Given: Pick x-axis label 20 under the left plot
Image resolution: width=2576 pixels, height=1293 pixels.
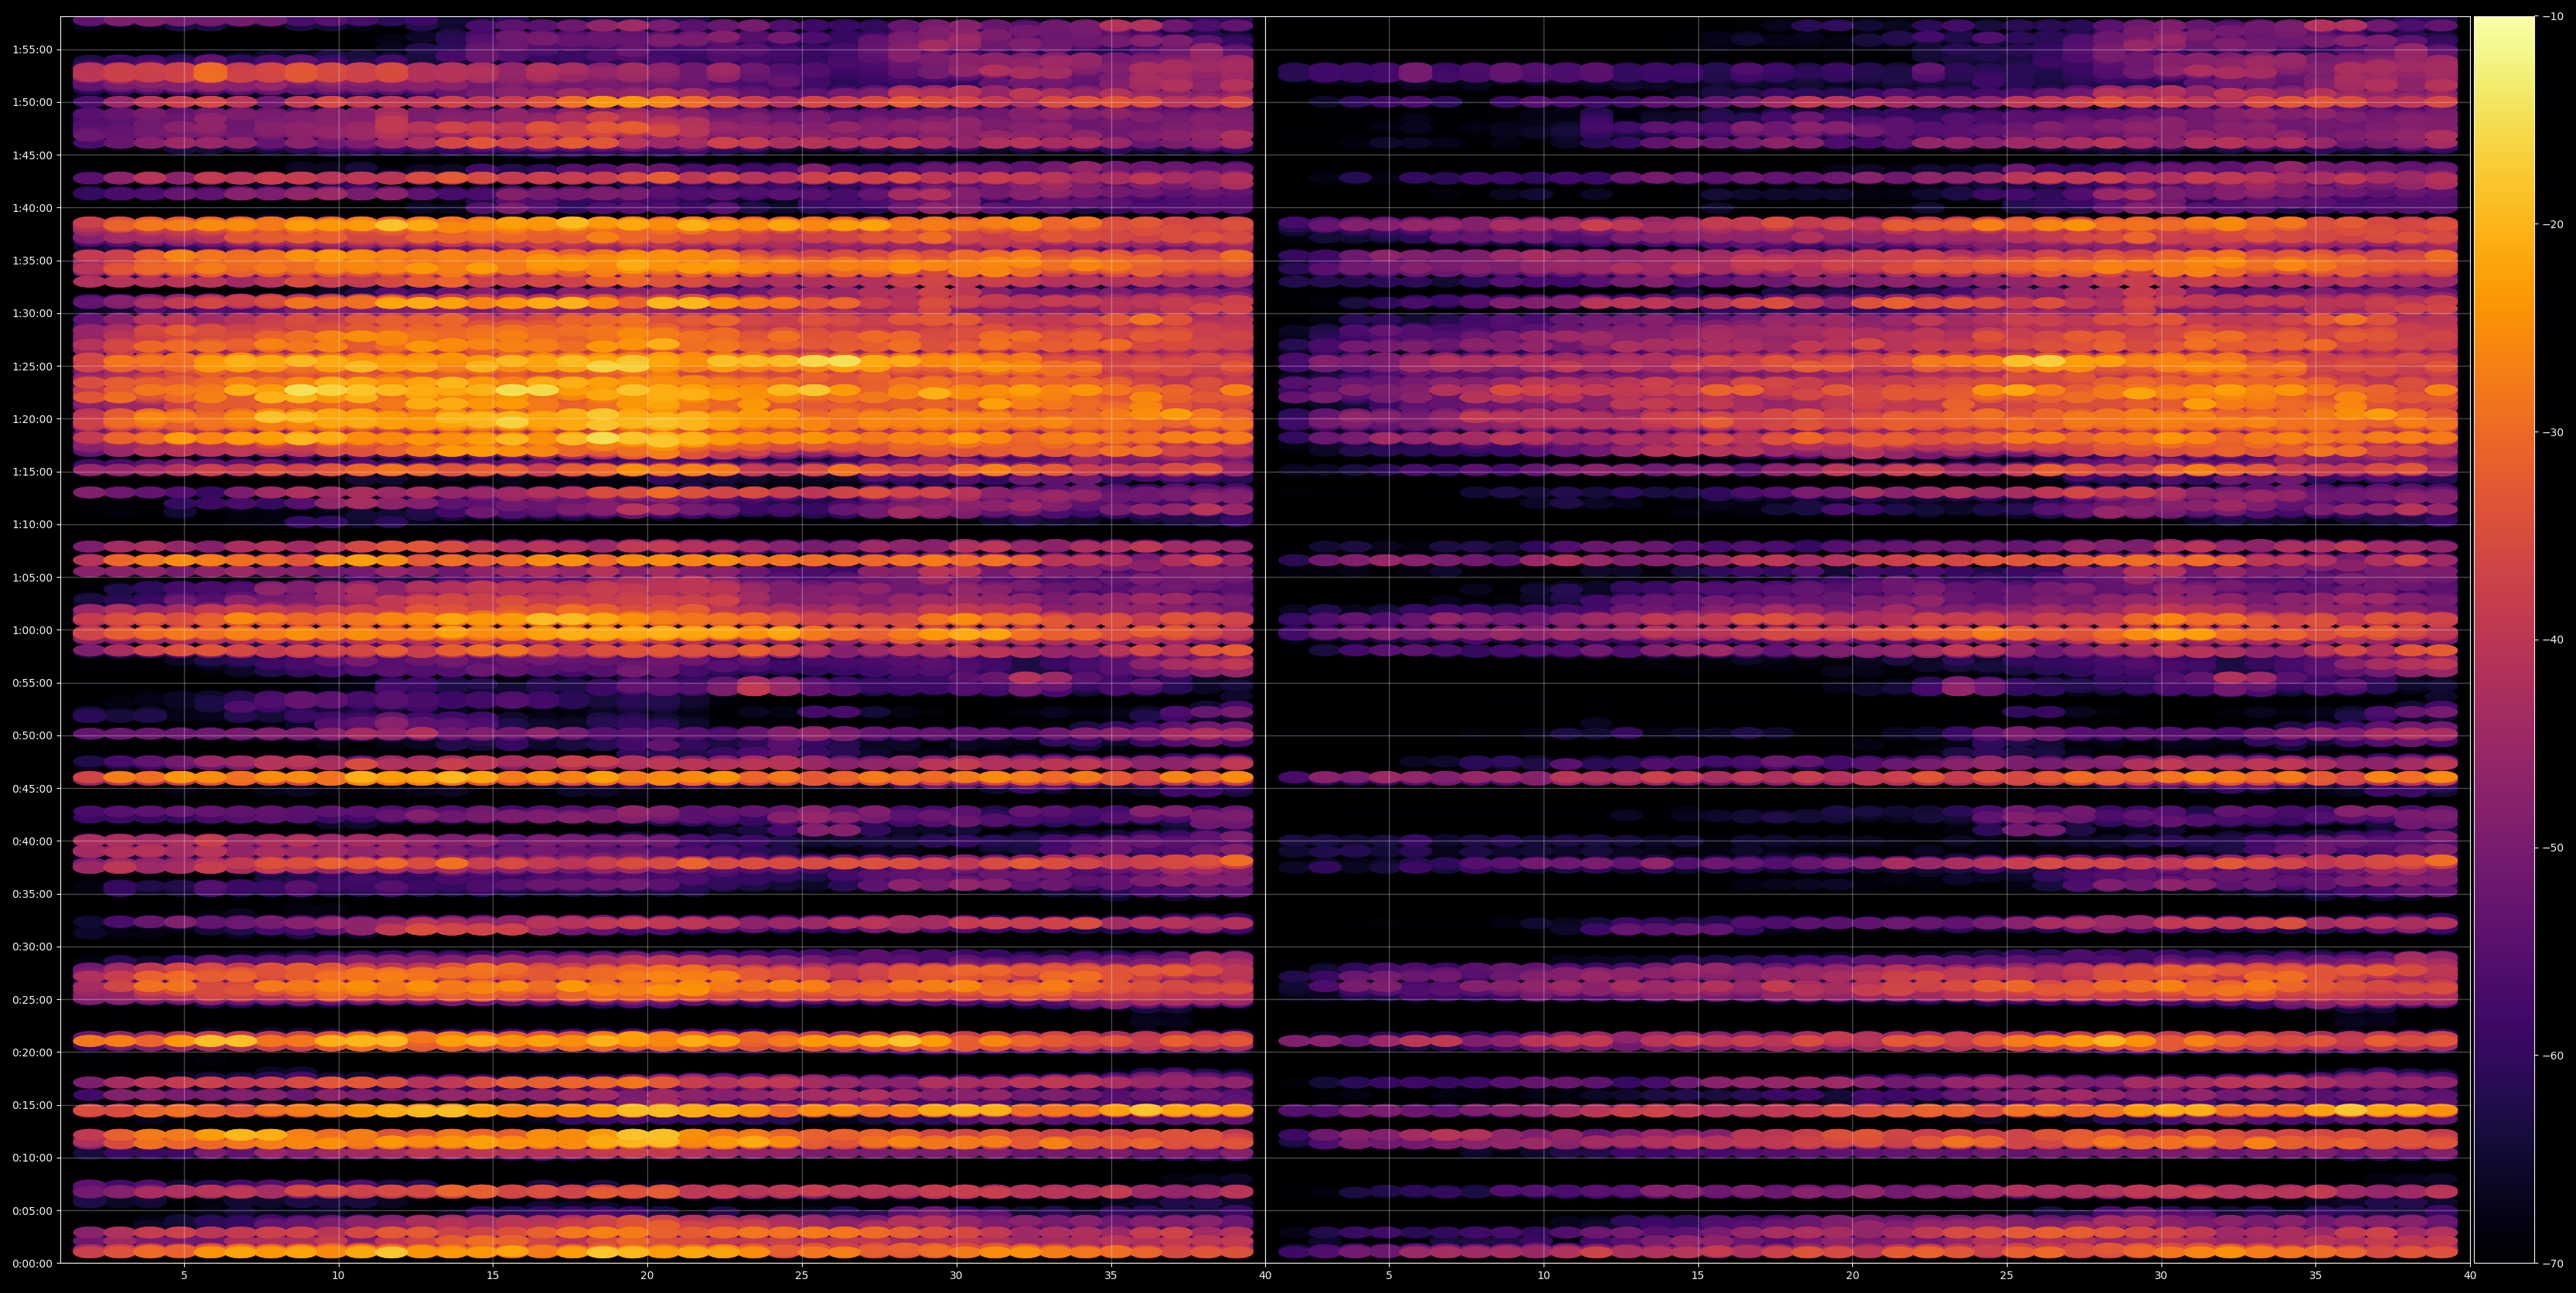Looking at the screenshot, I should [647, 1276].
